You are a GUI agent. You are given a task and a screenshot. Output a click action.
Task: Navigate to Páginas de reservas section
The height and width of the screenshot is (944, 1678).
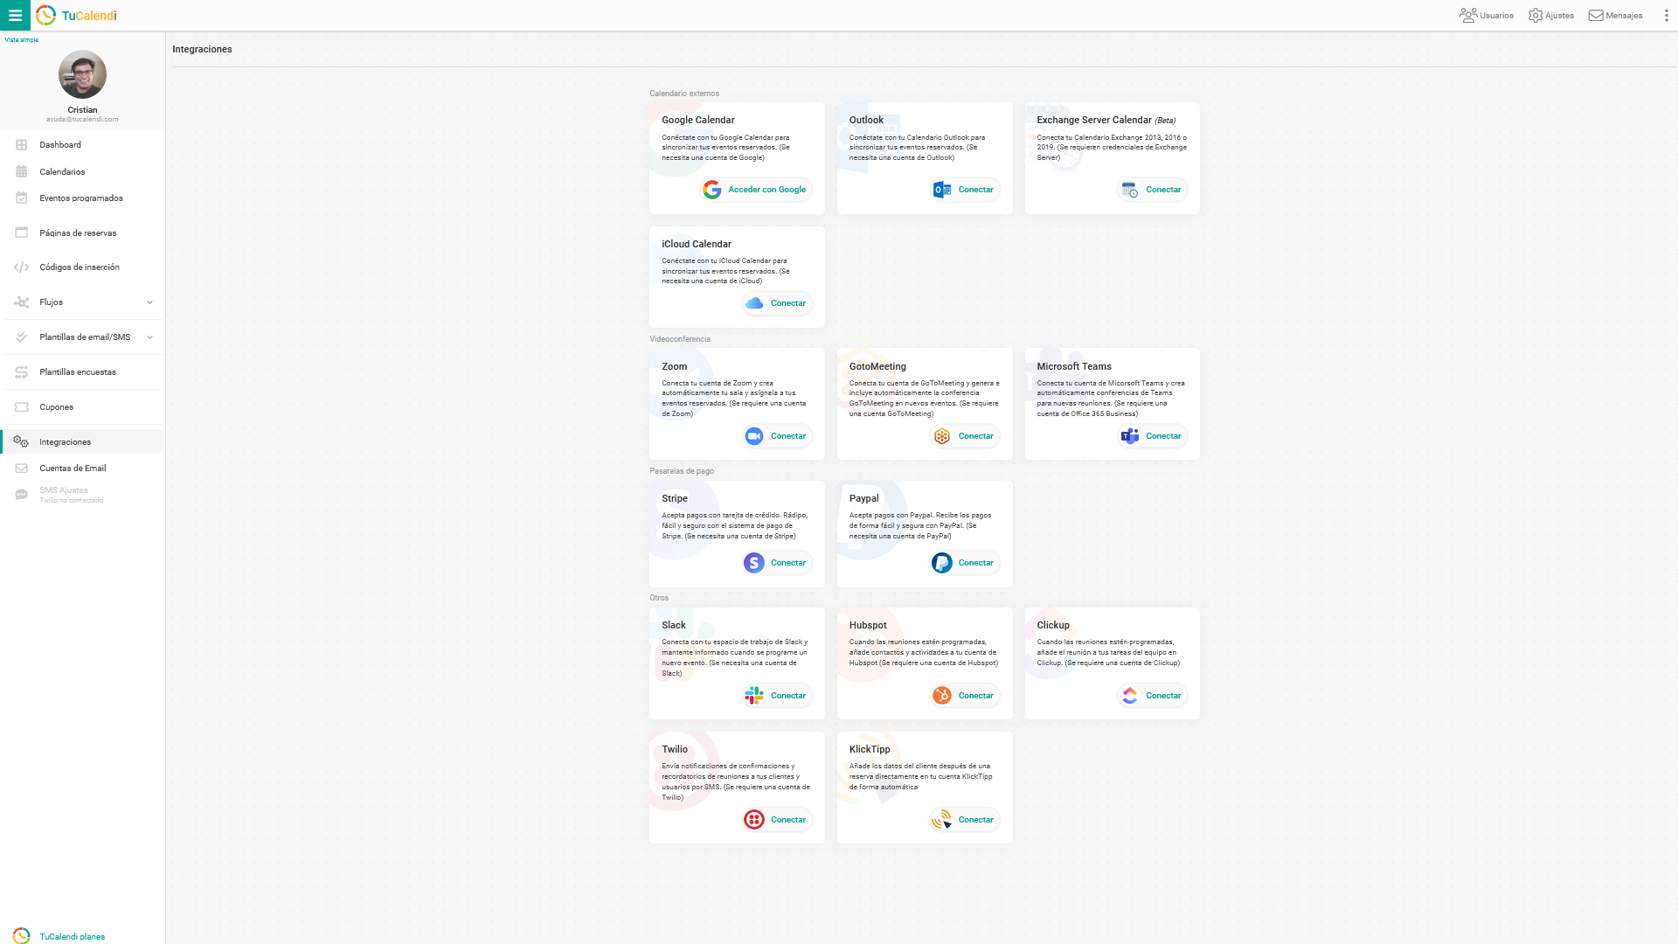pos(77,232)
